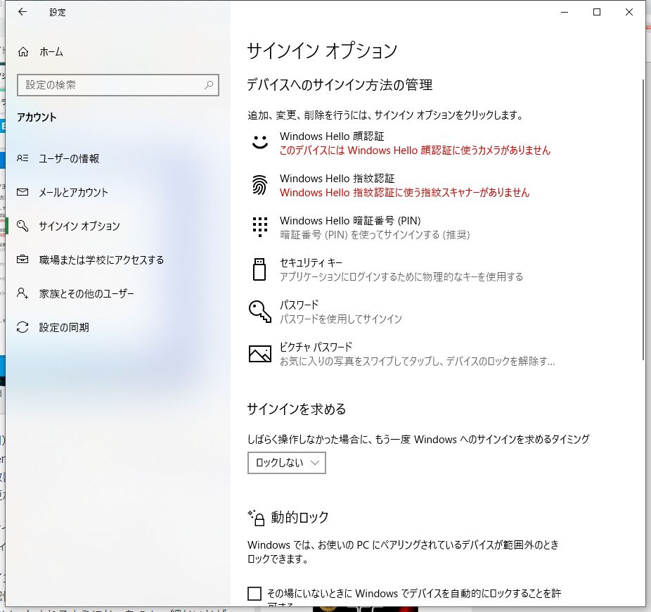Expand Windows Hello 暗証番号 (PIN) option

pos(401,227)
